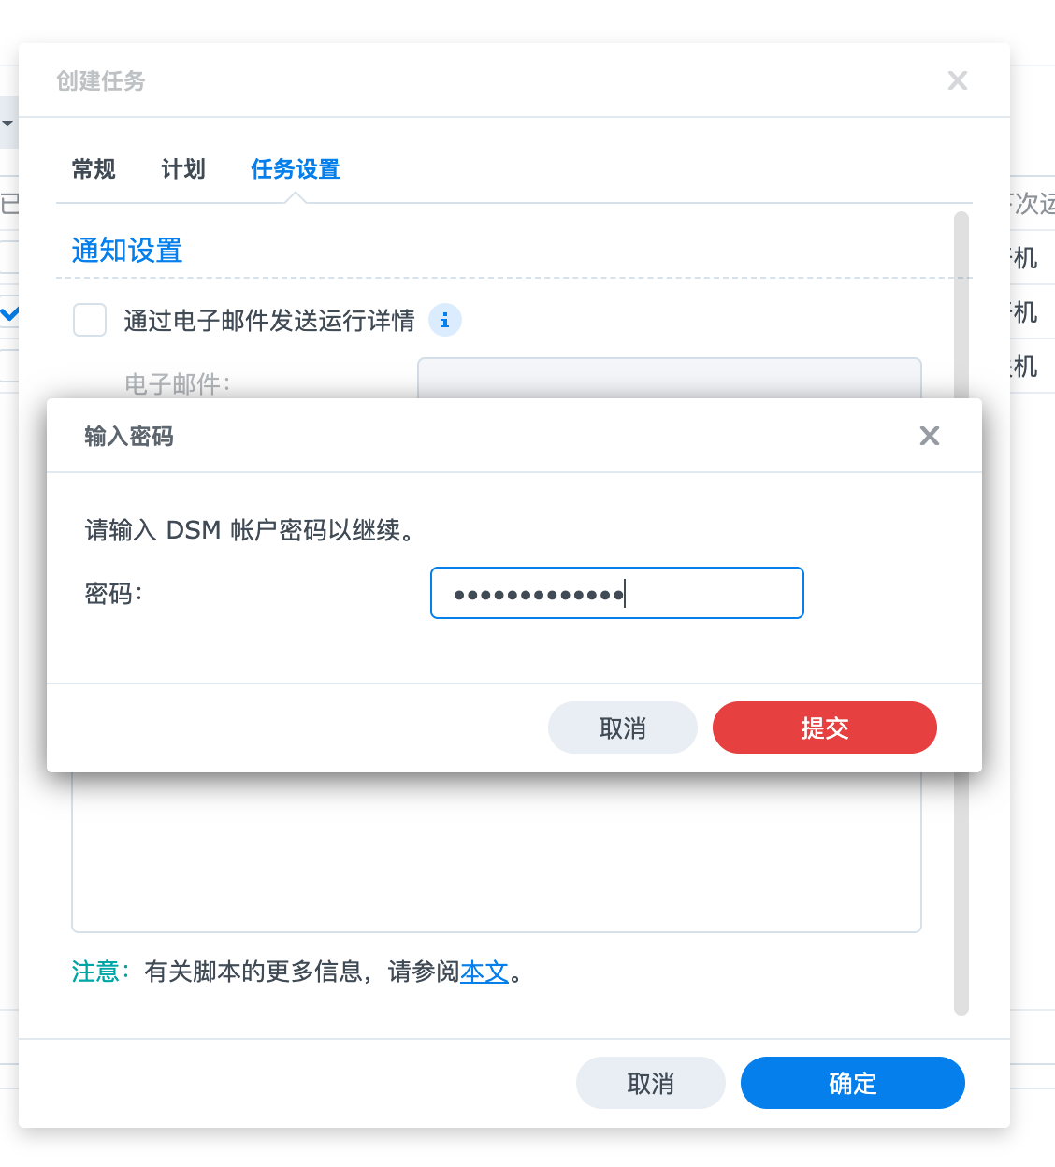Open the 计划 tab
The height and width of the screenshot is (1167, 1055).
[183, 169]
